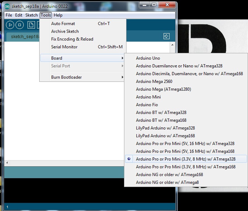This screenshot has width=248, height=211.
Task: Select Pro Mini (3.3V, 8 MHz) w/ ATmega168
Action: point(186,167)
